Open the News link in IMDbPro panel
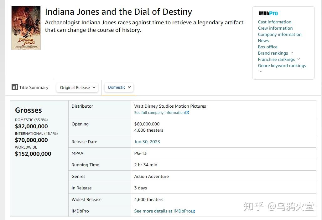This screenshot has width=322, height=220. coord(263,41)
